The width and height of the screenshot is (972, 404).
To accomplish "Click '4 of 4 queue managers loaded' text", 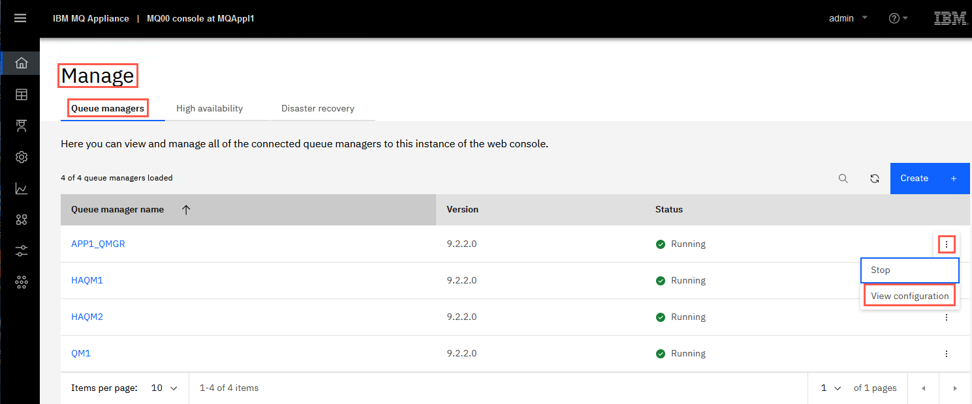I will point(117,178).
